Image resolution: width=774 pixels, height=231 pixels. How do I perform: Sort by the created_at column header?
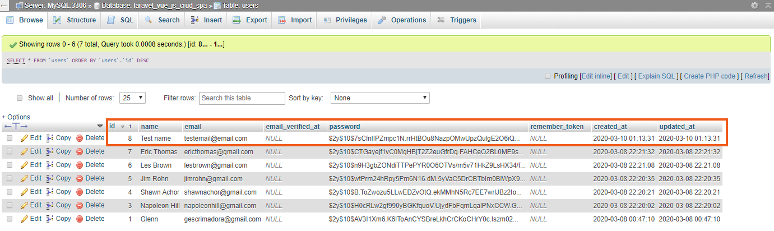click(611, 126)
